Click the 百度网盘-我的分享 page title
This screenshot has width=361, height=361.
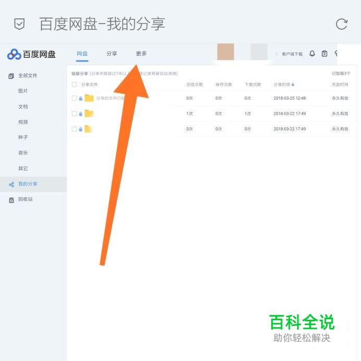(x=102, y=24)
